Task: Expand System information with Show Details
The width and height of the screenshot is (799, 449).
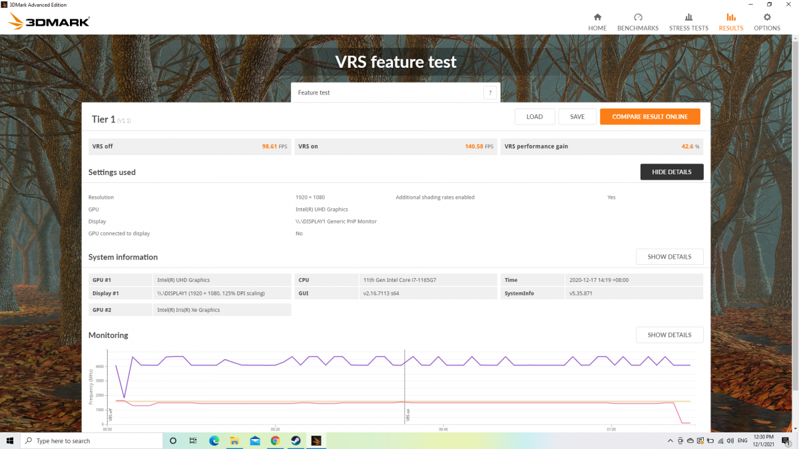Action: coord(669,257)
